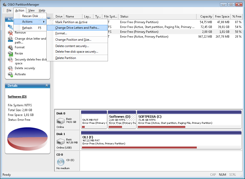Select Delete Partition from the submenu
The image size is (245, 179).
coord(66,58)
